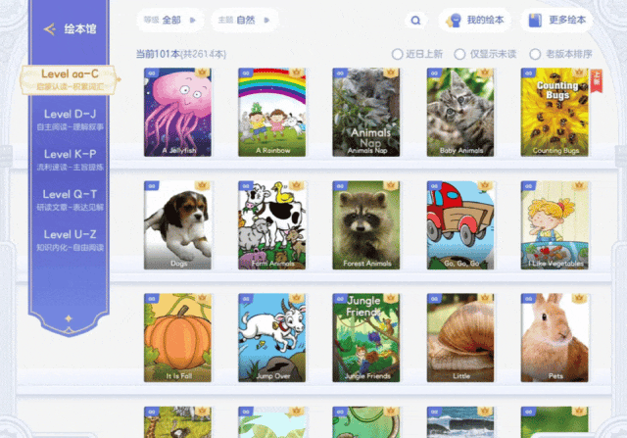This screenshot has height=438, width=627.
Task: Click the red ribbon tag on Counting Bugs
Action: pyautogui.click(x=597, y=81)
